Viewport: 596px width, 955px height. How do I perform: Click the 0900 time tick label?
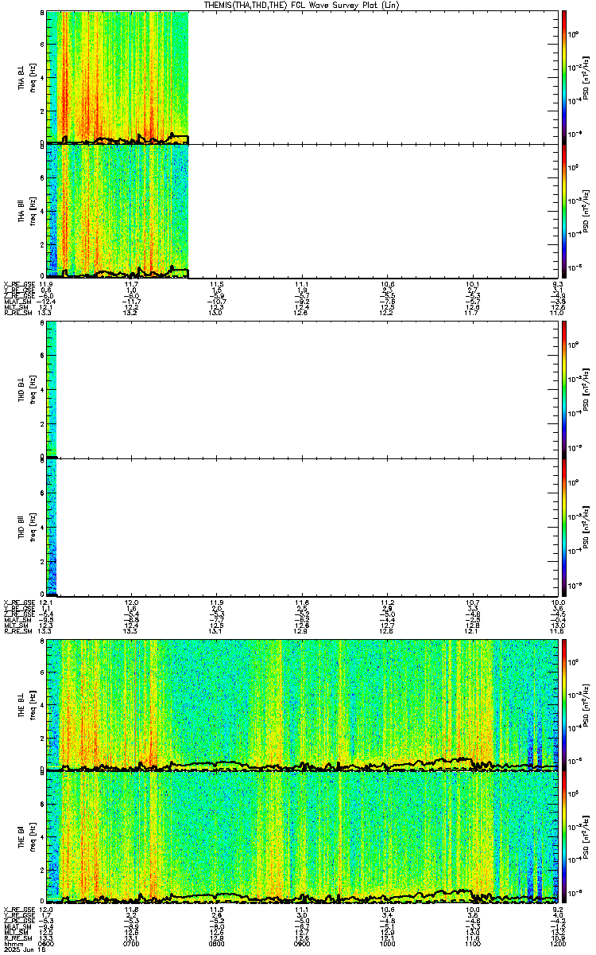(x=302, y=944)
